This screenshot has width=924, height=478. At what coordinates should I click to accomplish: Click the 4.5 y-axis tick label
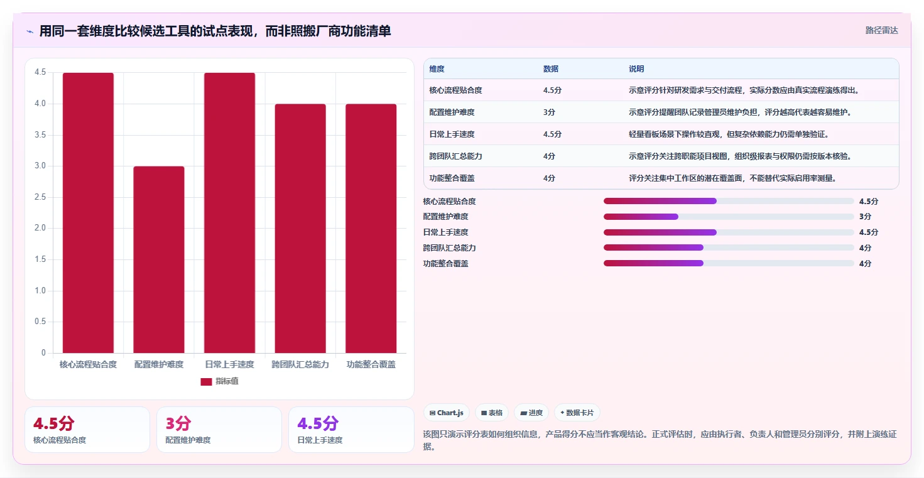40,72
